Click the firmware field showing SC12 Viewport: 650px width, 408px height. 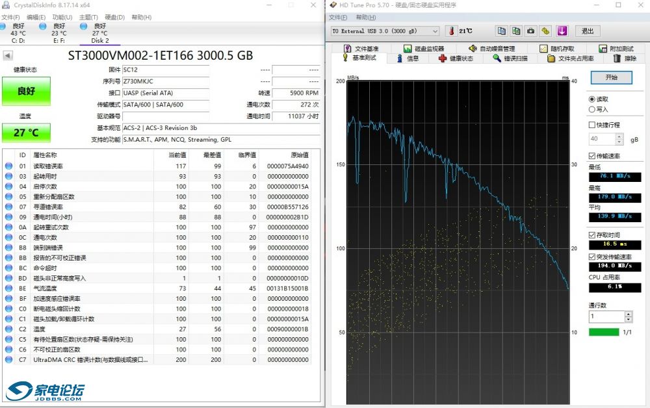coord(166,70)
